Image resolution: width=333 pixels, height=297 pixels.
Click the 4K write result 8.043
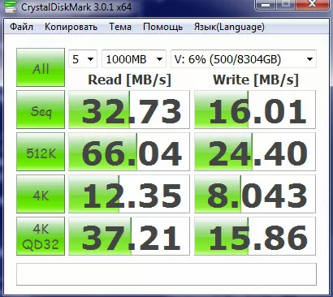tap(255, 194)
